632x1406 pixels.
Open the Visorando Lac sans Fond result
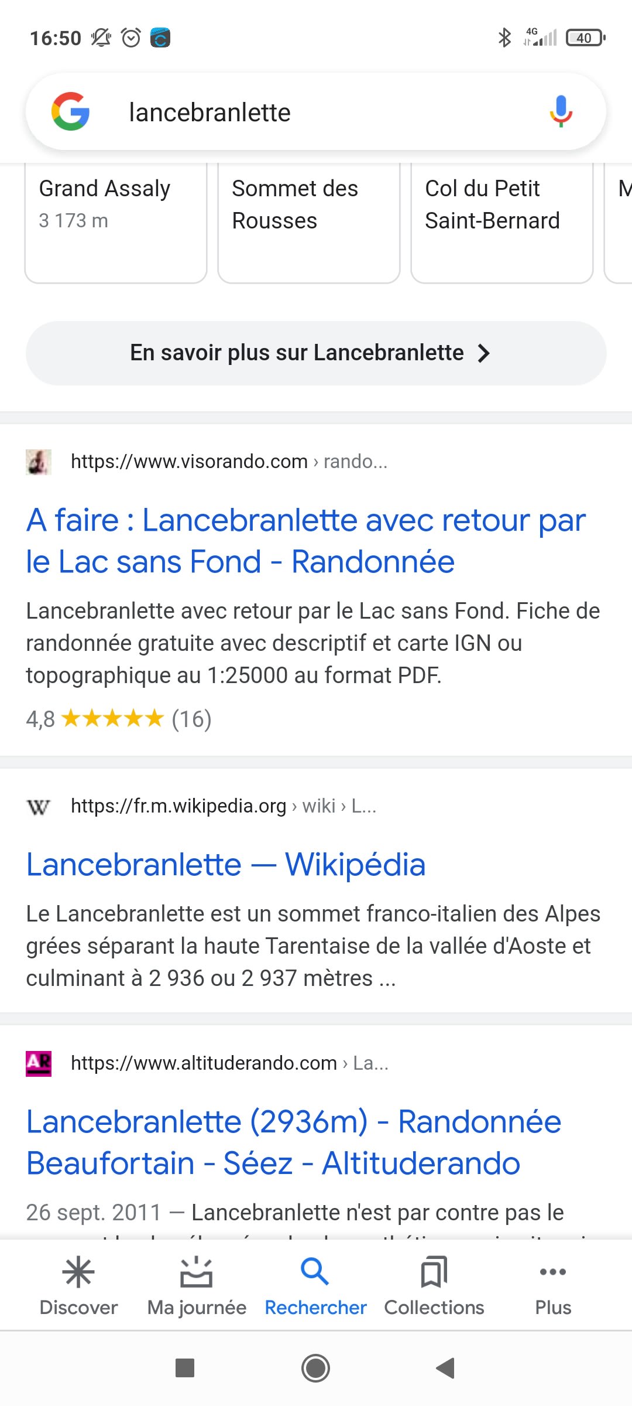tap(305, 540)
